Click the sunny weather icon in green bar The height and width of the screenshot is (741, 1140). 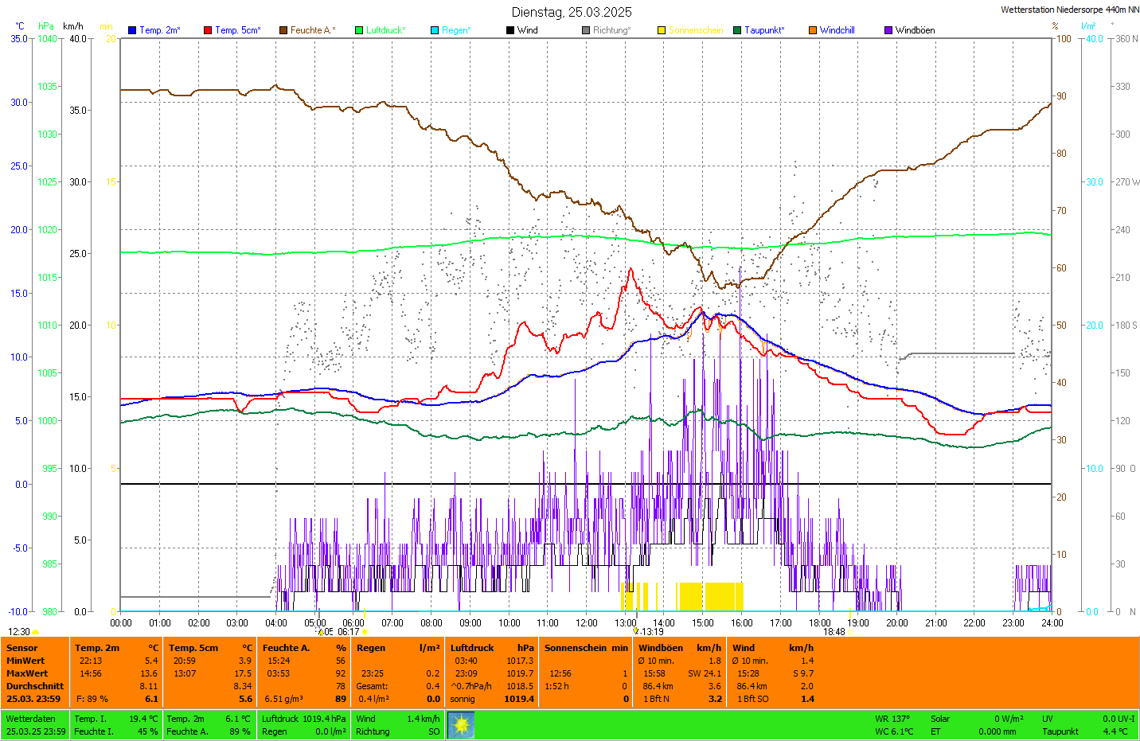[x=461, y=725]
